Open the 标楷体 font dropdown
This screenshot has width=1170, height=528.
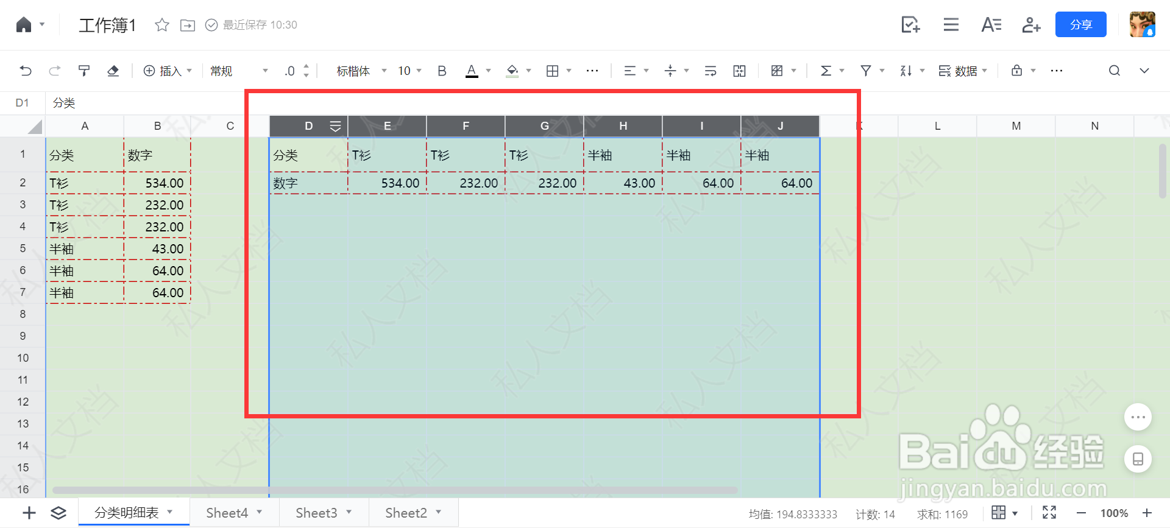(361, 71)
